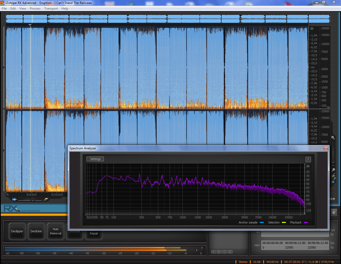This screenshot has height=264, width=341.
Task: Click the 00:37:28:01.37 cursor readout in status bar
Action: pyautogui.click(x=294, y=262)
